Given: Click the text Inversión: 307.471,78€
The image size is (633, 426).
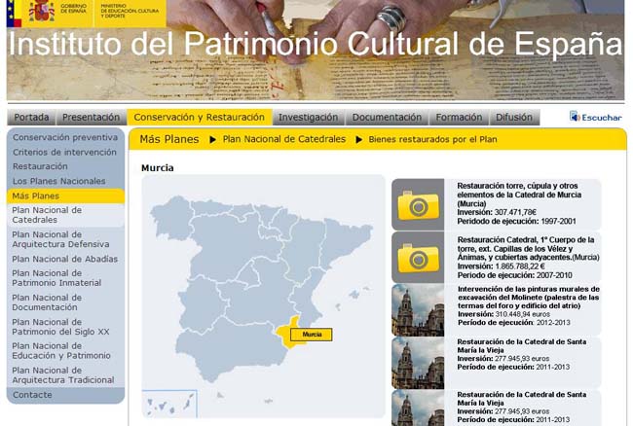Looking at the screenshot, I should click(497, 212).
